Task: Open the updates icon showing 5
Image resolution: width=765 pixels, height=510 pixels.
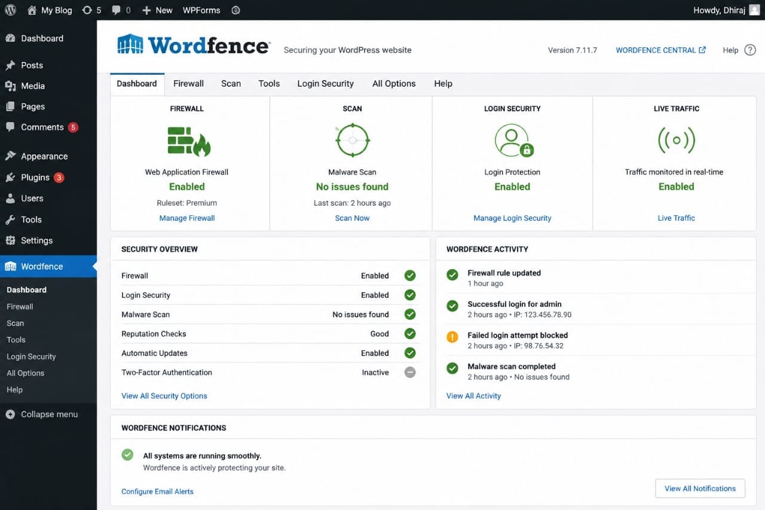Action: [91, 10]
